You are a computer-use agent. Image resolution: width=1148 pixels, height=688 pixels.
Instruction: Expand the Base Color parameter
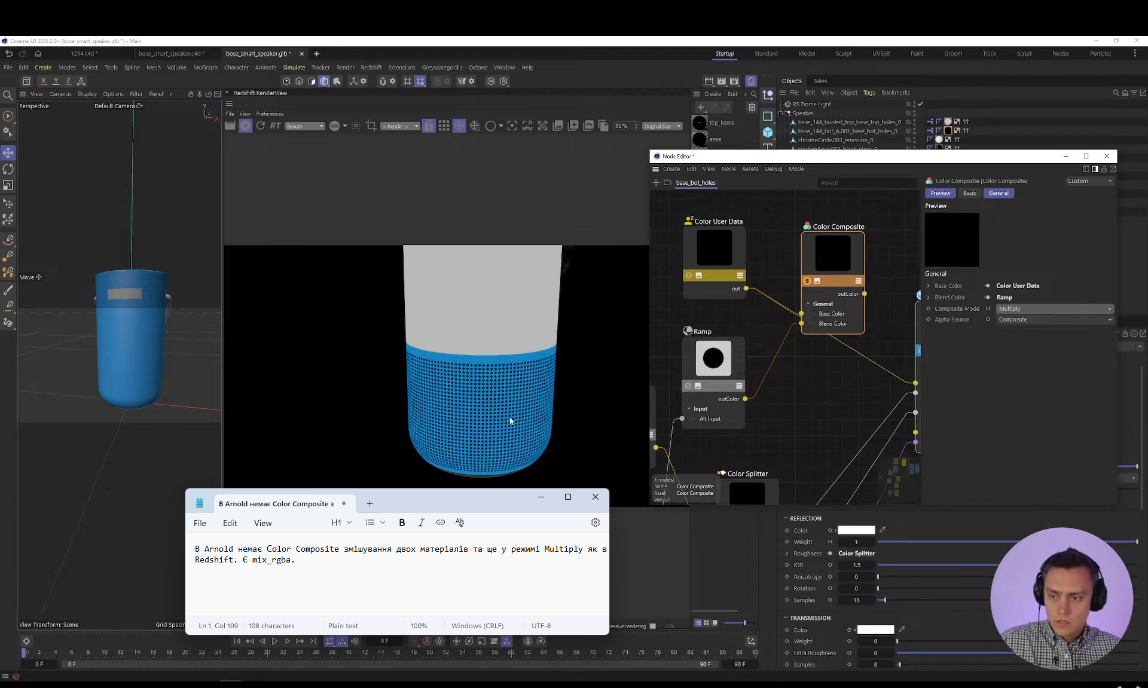pyautogui.click(x=929, y=286)
